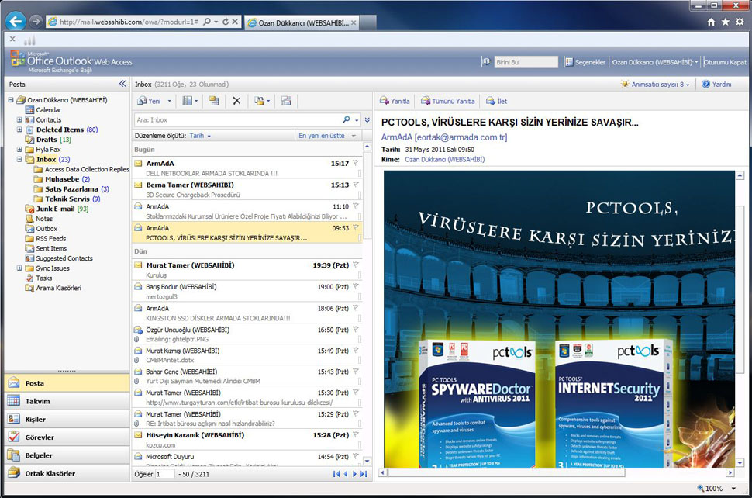Click Tümünü Yanıtla reply-all icon
This screenshot has width=752, height=498.
[x=426, y=101]
